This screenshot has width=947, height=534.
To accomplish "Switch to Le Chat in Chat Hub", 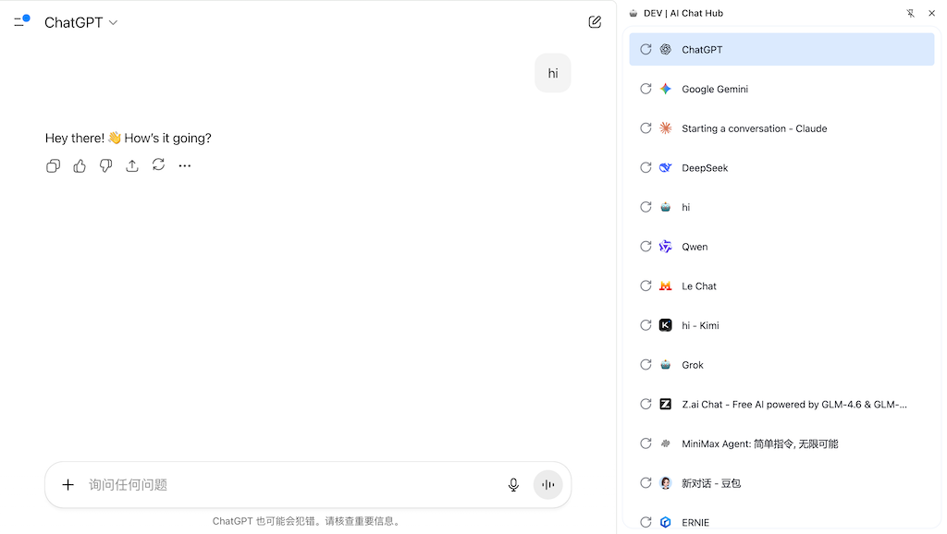I will (x=781, y=286).
